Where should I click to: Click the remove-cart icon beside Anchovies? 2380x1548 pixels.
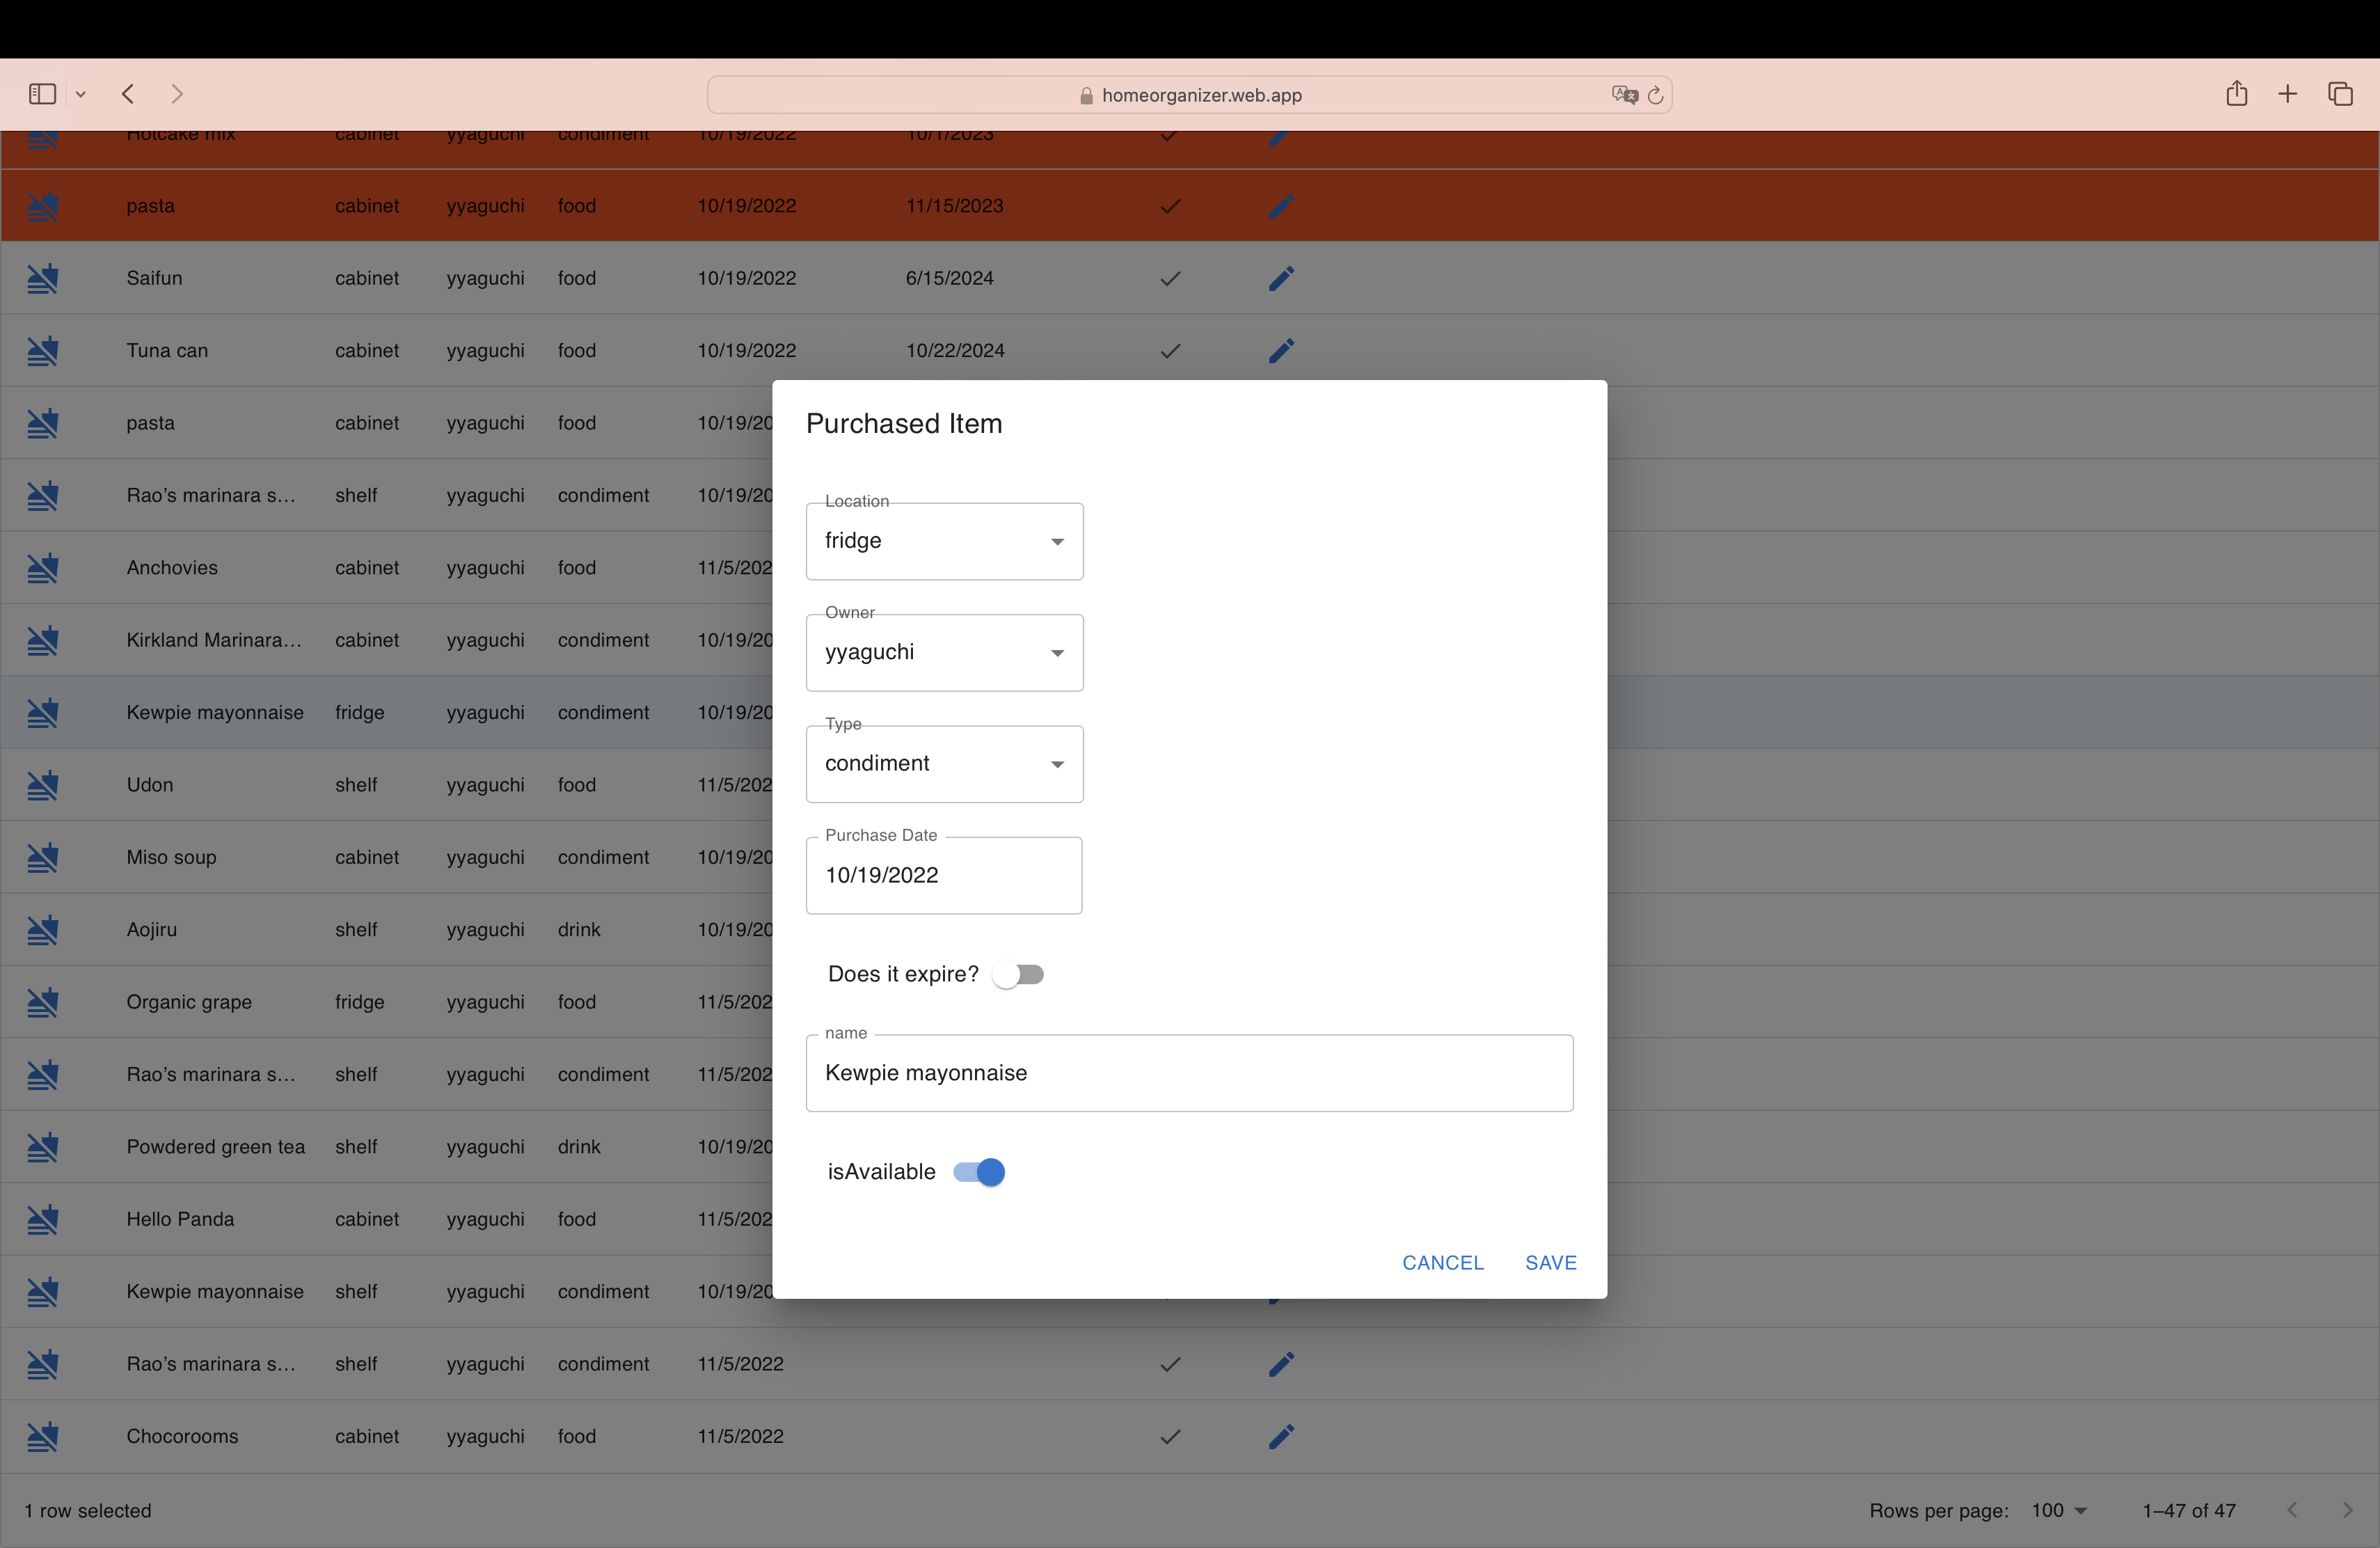(x=43, y=568)
